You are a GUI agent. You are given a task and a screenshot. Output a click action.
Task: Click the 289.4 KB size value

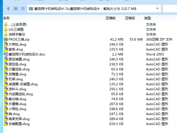116,119
